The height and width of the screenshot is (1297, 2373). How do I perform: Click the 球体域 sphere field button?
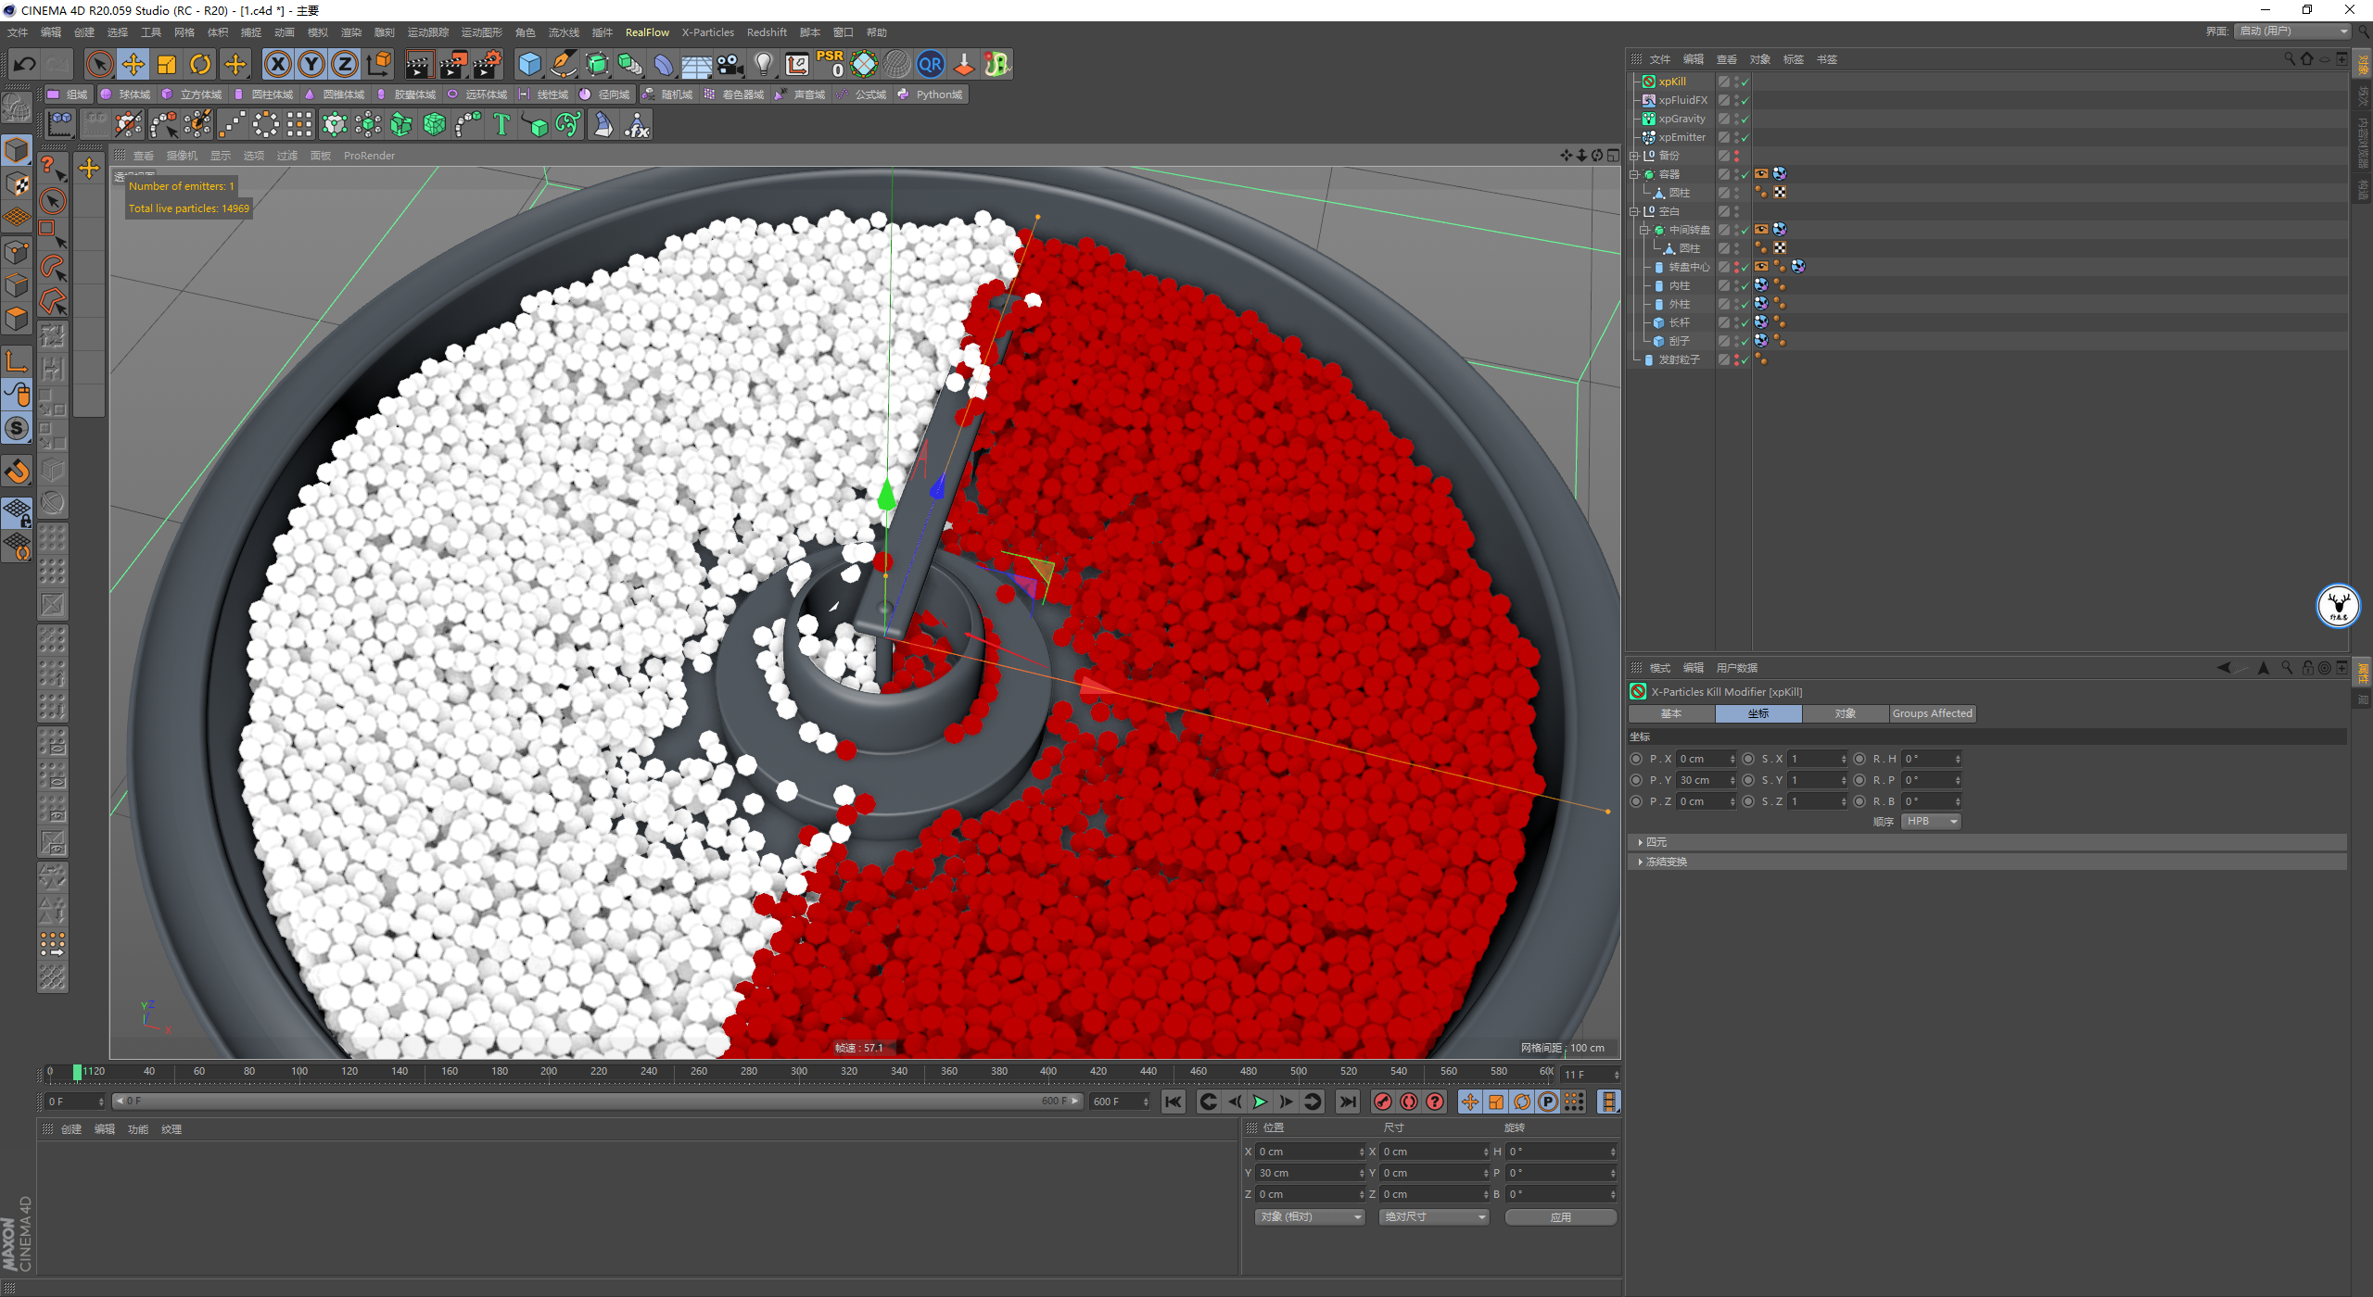(x=126, y=94)
